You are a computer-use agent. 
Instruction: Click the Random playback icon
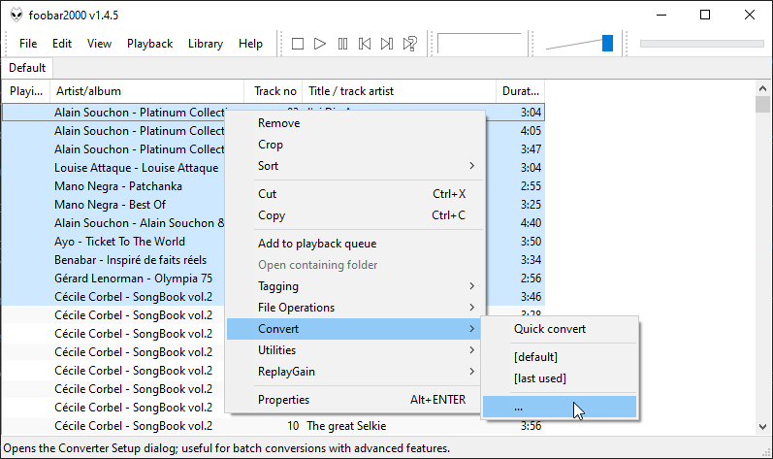410,44
